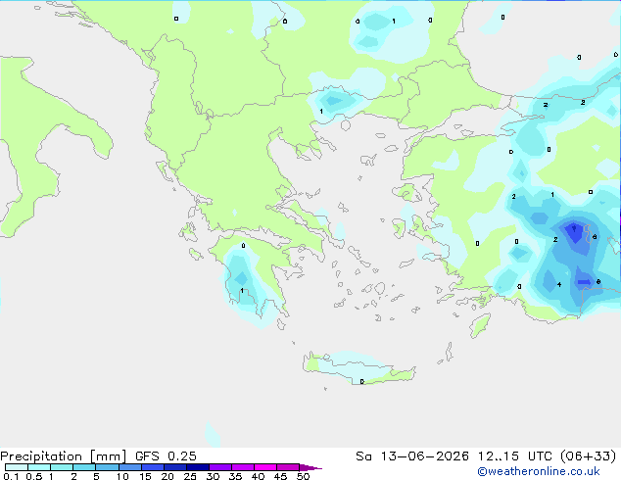Click the 45–50 mm legend color swatch
The width and height of the screenshot is (621, 480).
[288, 467]
